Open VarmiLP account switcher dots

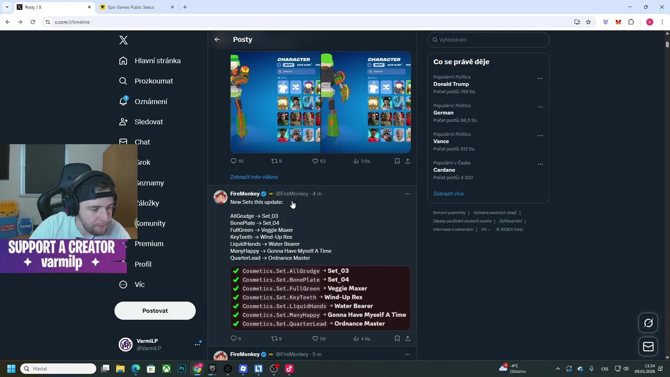pyautogui.click(x=197, y=345)
